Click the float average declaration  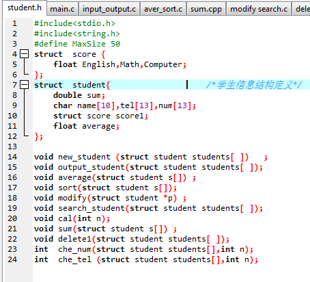(86, 126)
